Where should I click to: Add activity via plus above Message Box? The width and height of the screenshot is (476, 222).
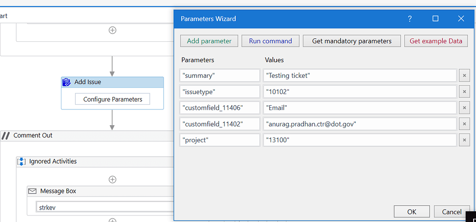pos(112,179)
